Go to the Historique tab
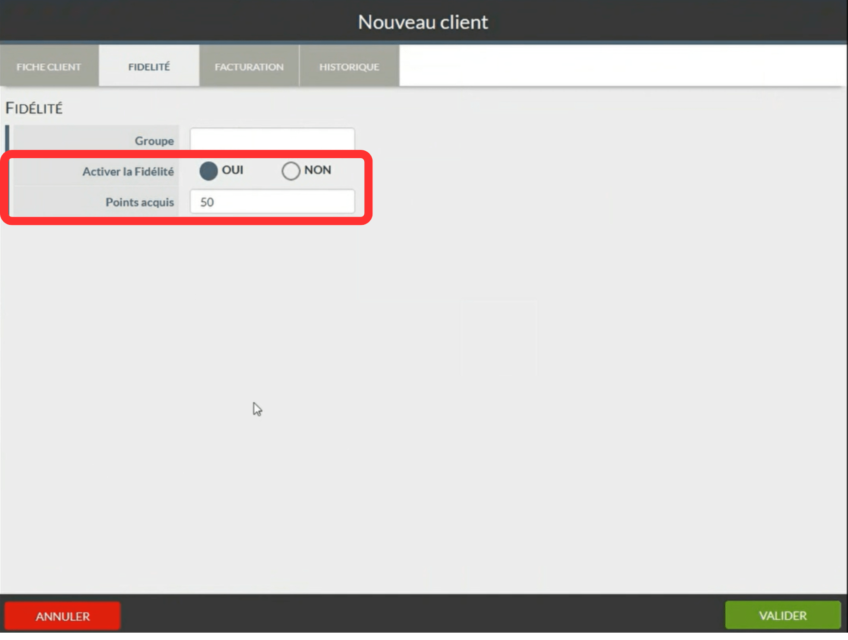Image resolution: width=848 pixels, height=640 pixels. 349,67
